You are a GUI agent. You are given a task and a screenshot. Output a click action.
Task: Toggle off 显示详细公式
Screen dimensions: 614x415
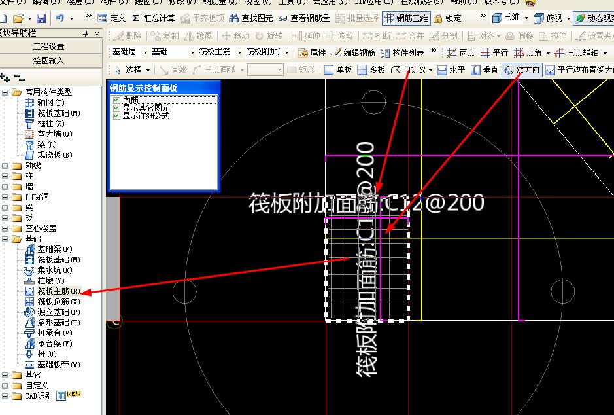point(116,116)
